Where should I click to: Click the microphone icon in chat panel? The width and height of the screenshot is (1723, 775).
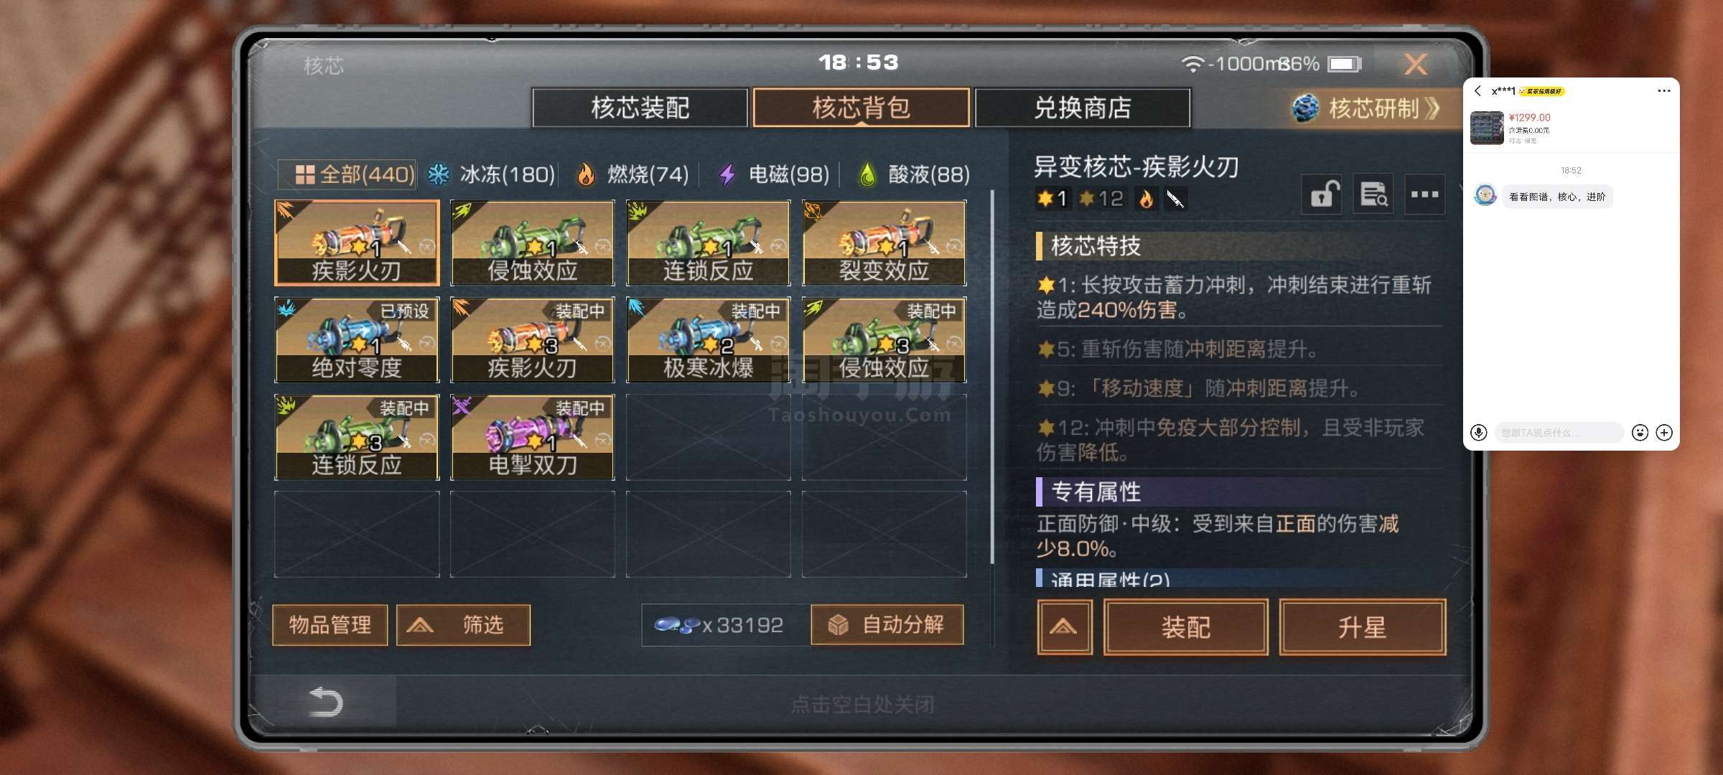click(1478, 433)
